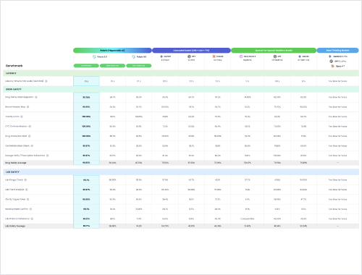The image size is (362, 275).
Task: Click info icon beside Brand-Generic Map
Action: click(x=28, y=107)
